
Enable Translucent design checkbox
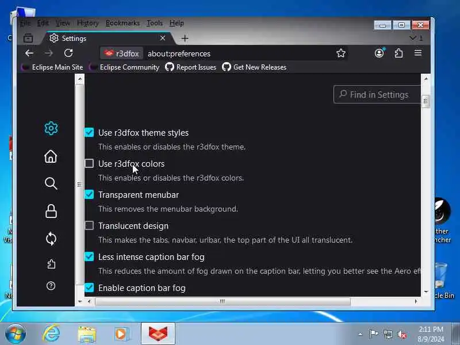[89, 225]
